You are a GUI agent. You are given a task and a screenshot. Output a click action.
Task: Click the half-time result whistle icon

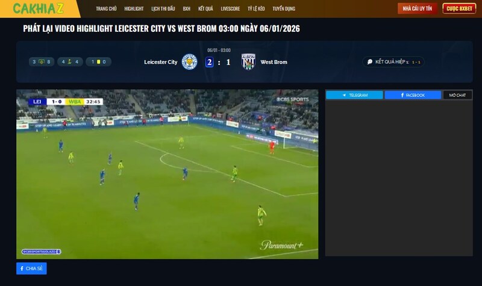370,62
